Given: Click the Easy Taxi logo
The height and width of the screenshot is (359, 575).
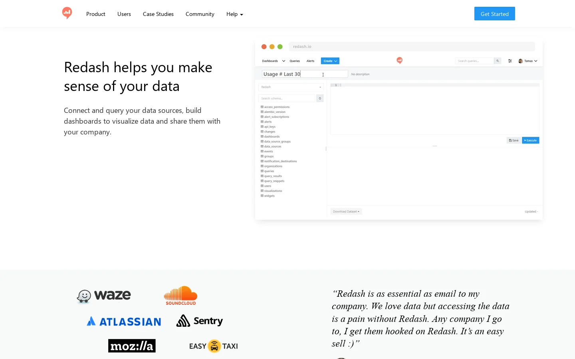Looking at the screenshot, I should pos(214,346).
